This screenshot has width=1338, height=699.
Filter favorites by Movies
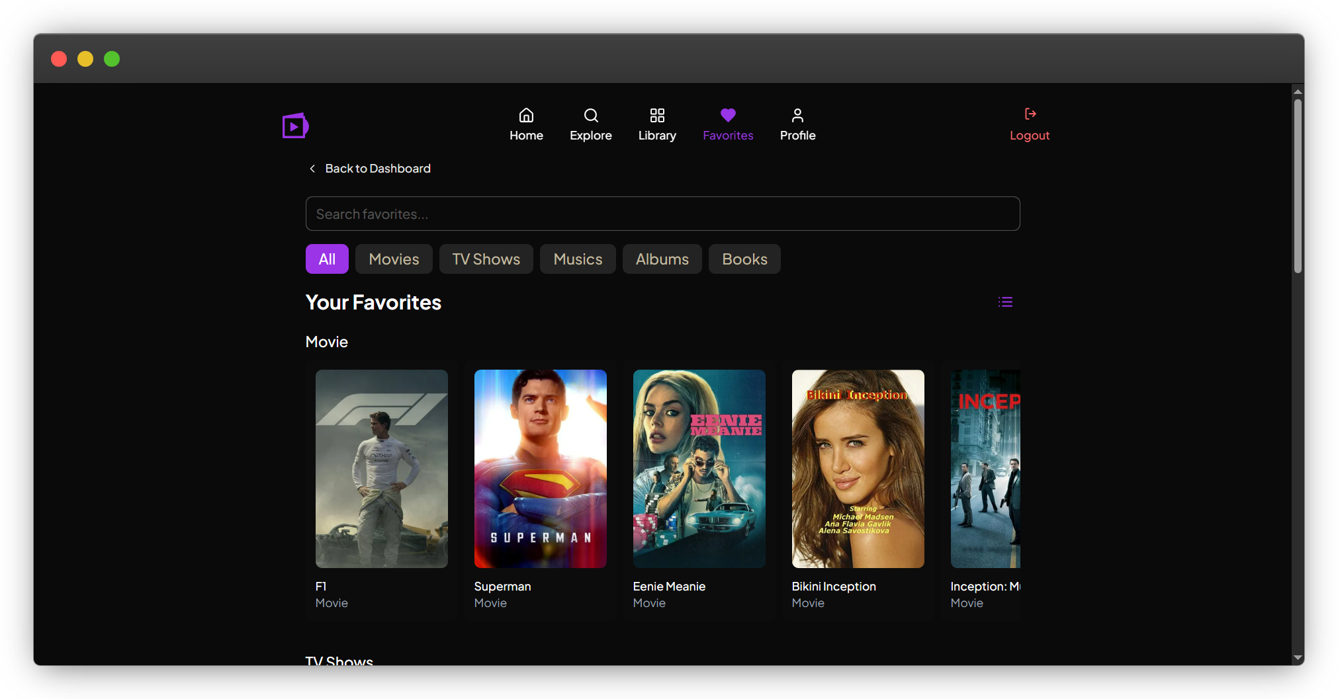pos(394,259)
